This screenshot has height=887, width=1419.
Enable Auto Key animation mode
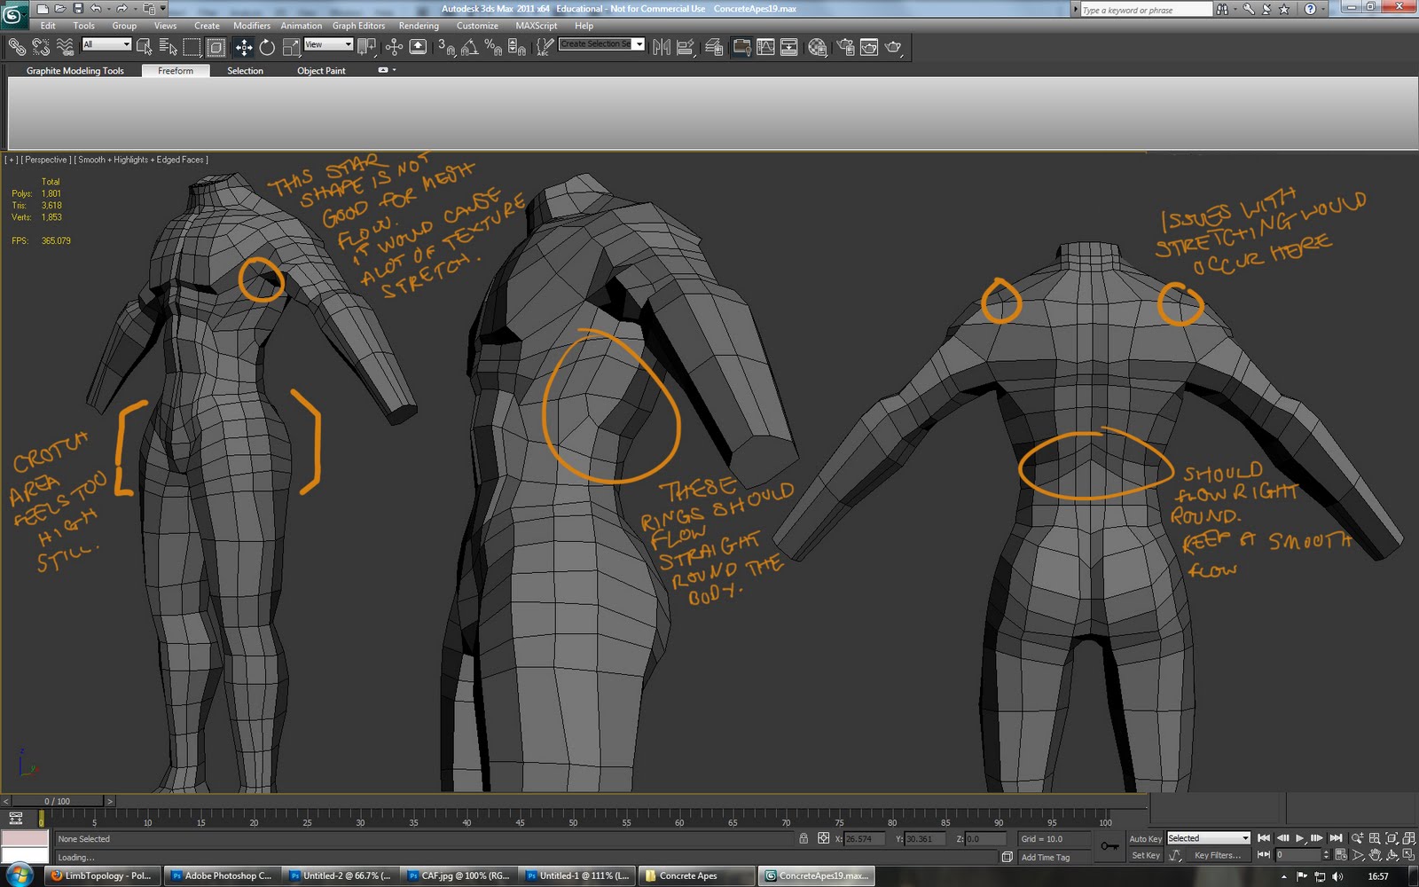click(x=1145, y=838)
